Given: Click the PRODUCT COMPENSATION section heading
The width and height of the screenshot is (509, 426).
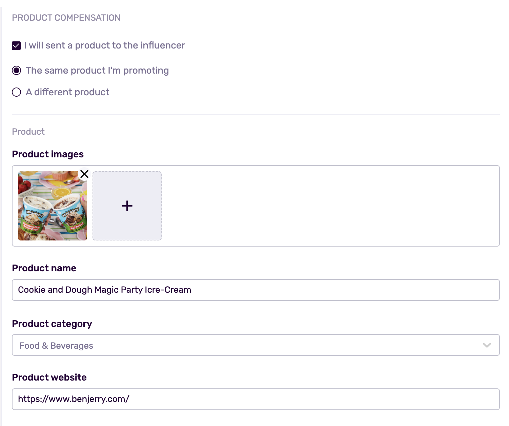Looking at the screenshot, I should pos(66,18).
